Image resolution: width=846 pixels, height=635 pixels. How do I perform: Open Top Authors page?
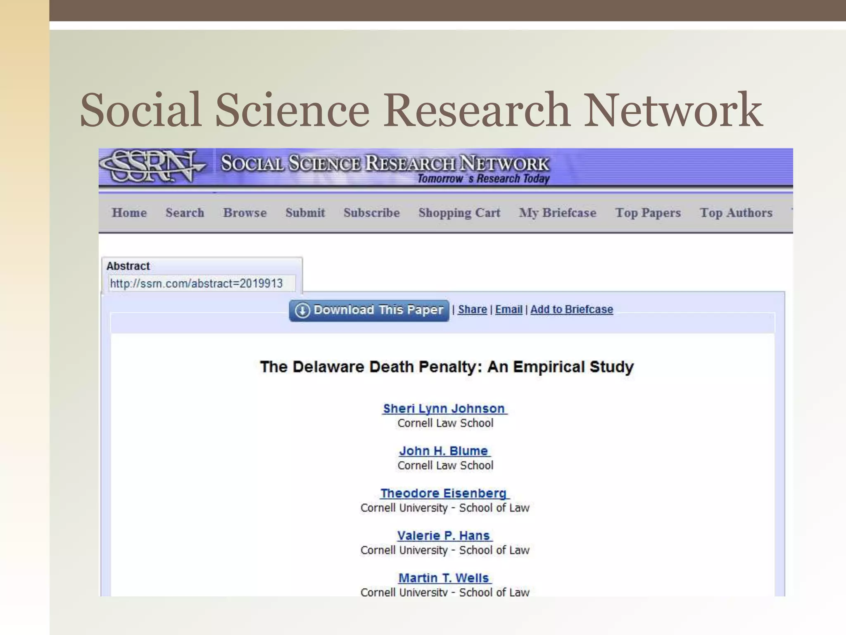pos(736,212)
